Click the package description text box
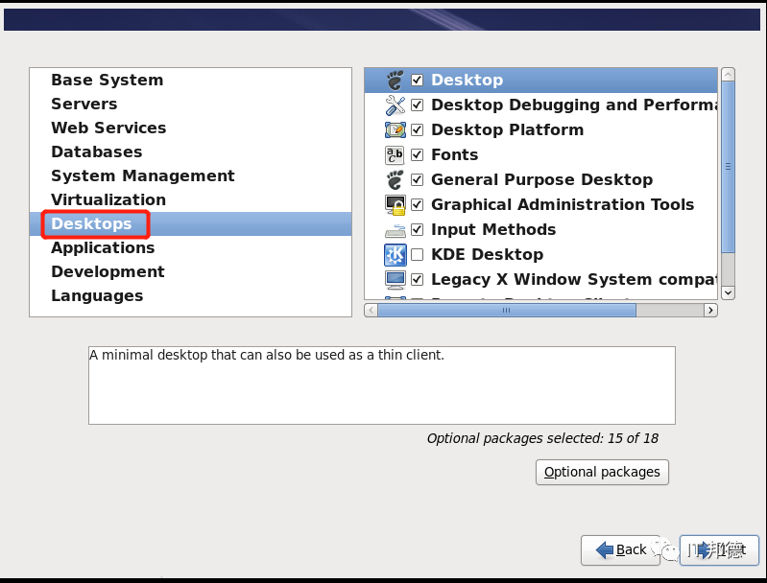Screen dimensions: 767x583 pyautogui.click(x=381, y=385)
